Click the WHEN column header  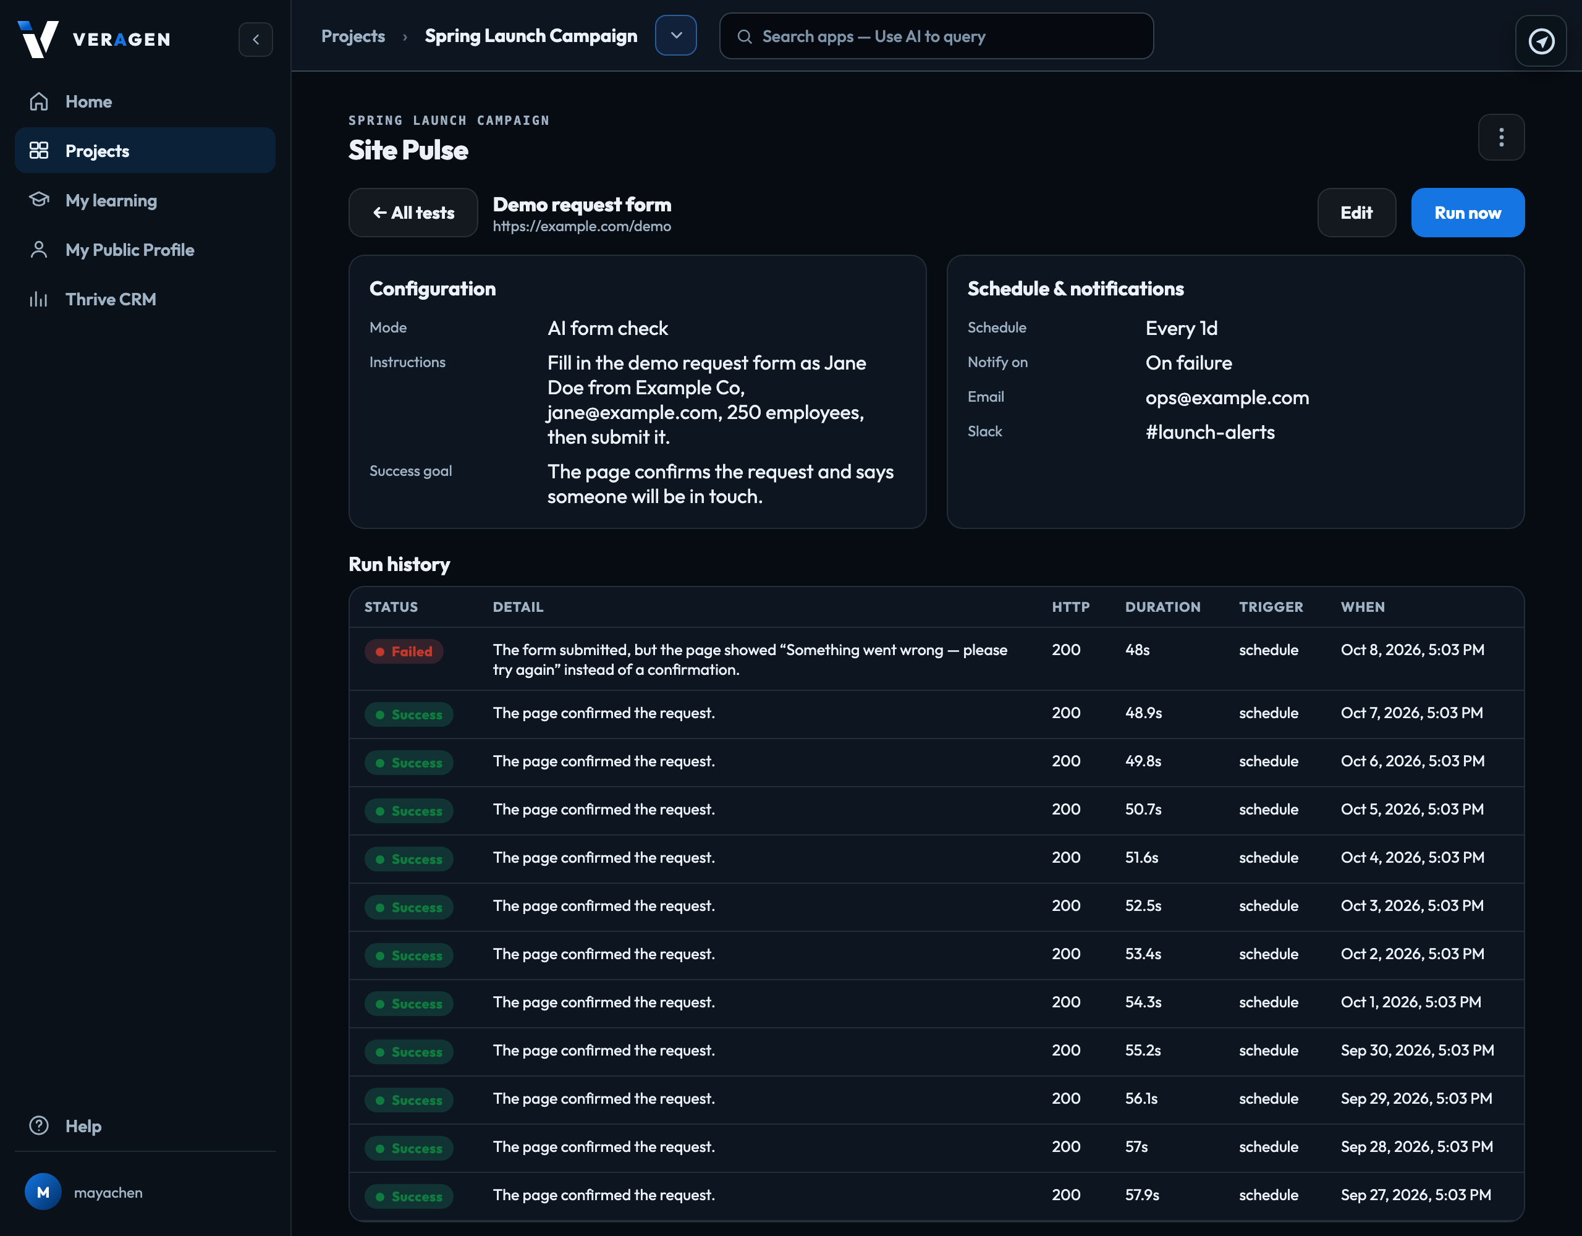(1362, 607)
